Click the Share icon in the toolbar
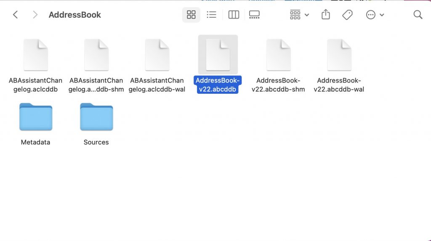This screenshot has height=241, width=431. click(326, 15)
